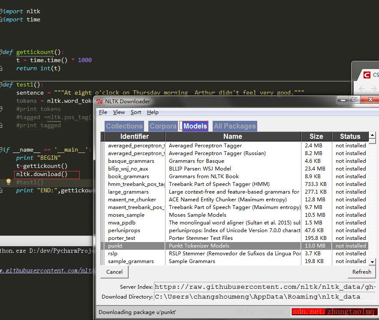Image resolution: width=379 pixels, height=320 pixels.
Task: Maximize the NLTK Downloader window
Action: tap(354, 99)
